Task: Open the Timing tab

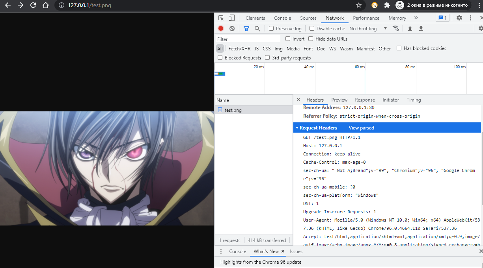Action: 414,100
